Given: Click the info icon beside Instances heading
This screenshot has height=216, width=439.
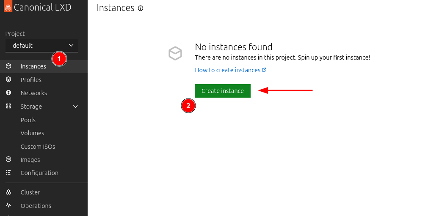Looking at the screenshot, I should (x=141, y=8).
